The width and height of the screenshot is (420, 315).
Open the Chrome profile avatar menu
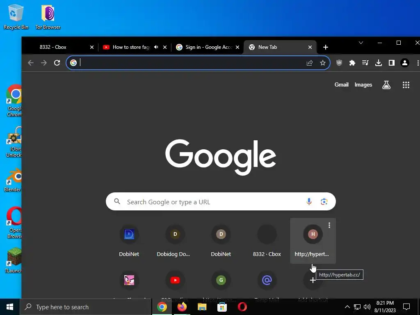click(x=405, y=63)
